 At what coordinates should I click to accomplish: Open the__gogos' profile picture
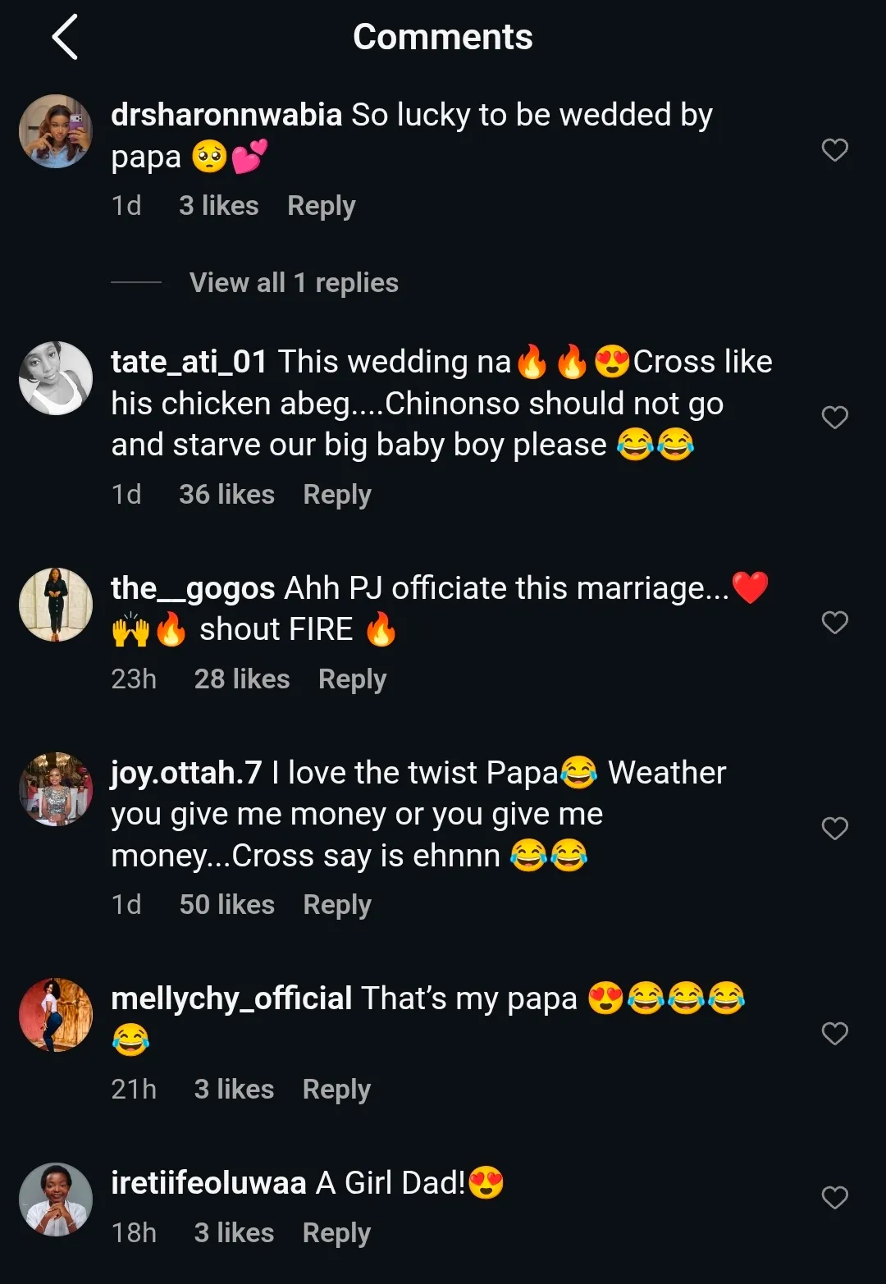click(x=56, y=605)
